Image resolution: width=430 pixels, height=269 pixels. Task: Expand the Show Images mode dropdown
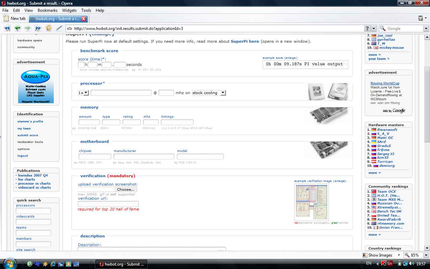pos(399,255)
